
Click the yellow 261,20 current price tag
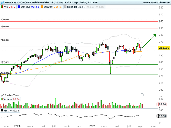(164, 48)
